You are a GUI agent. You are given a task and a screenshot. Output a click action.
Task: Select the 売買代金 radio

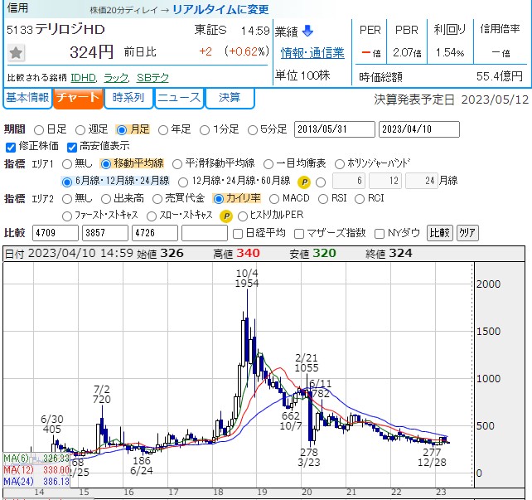pyautogui.click(x=157, y=199)
